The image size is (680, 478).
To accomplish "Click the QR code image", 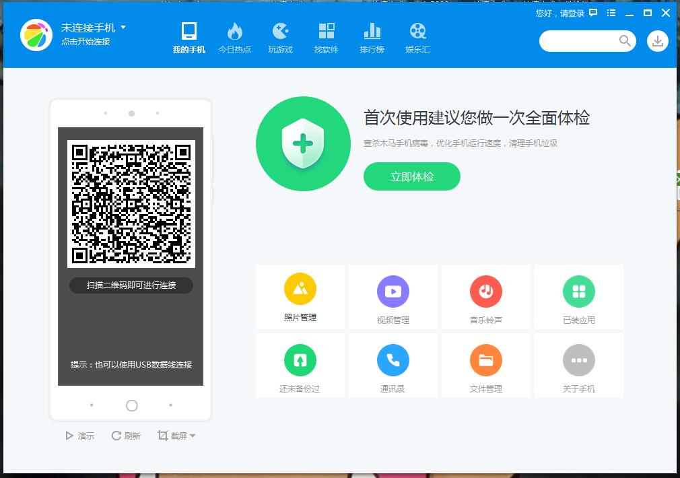I will tap(131, 204).
